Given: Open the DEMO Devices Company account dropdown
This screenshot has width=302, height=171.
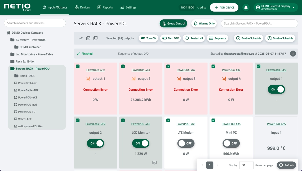Looking at the screenshot, I should [x=276, y=7].
